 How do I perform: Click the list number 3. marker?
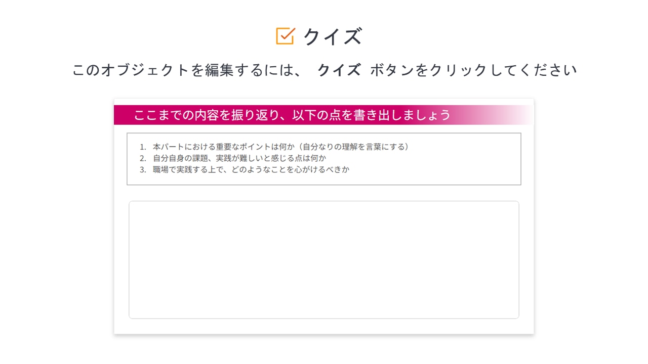coord(143,170)
